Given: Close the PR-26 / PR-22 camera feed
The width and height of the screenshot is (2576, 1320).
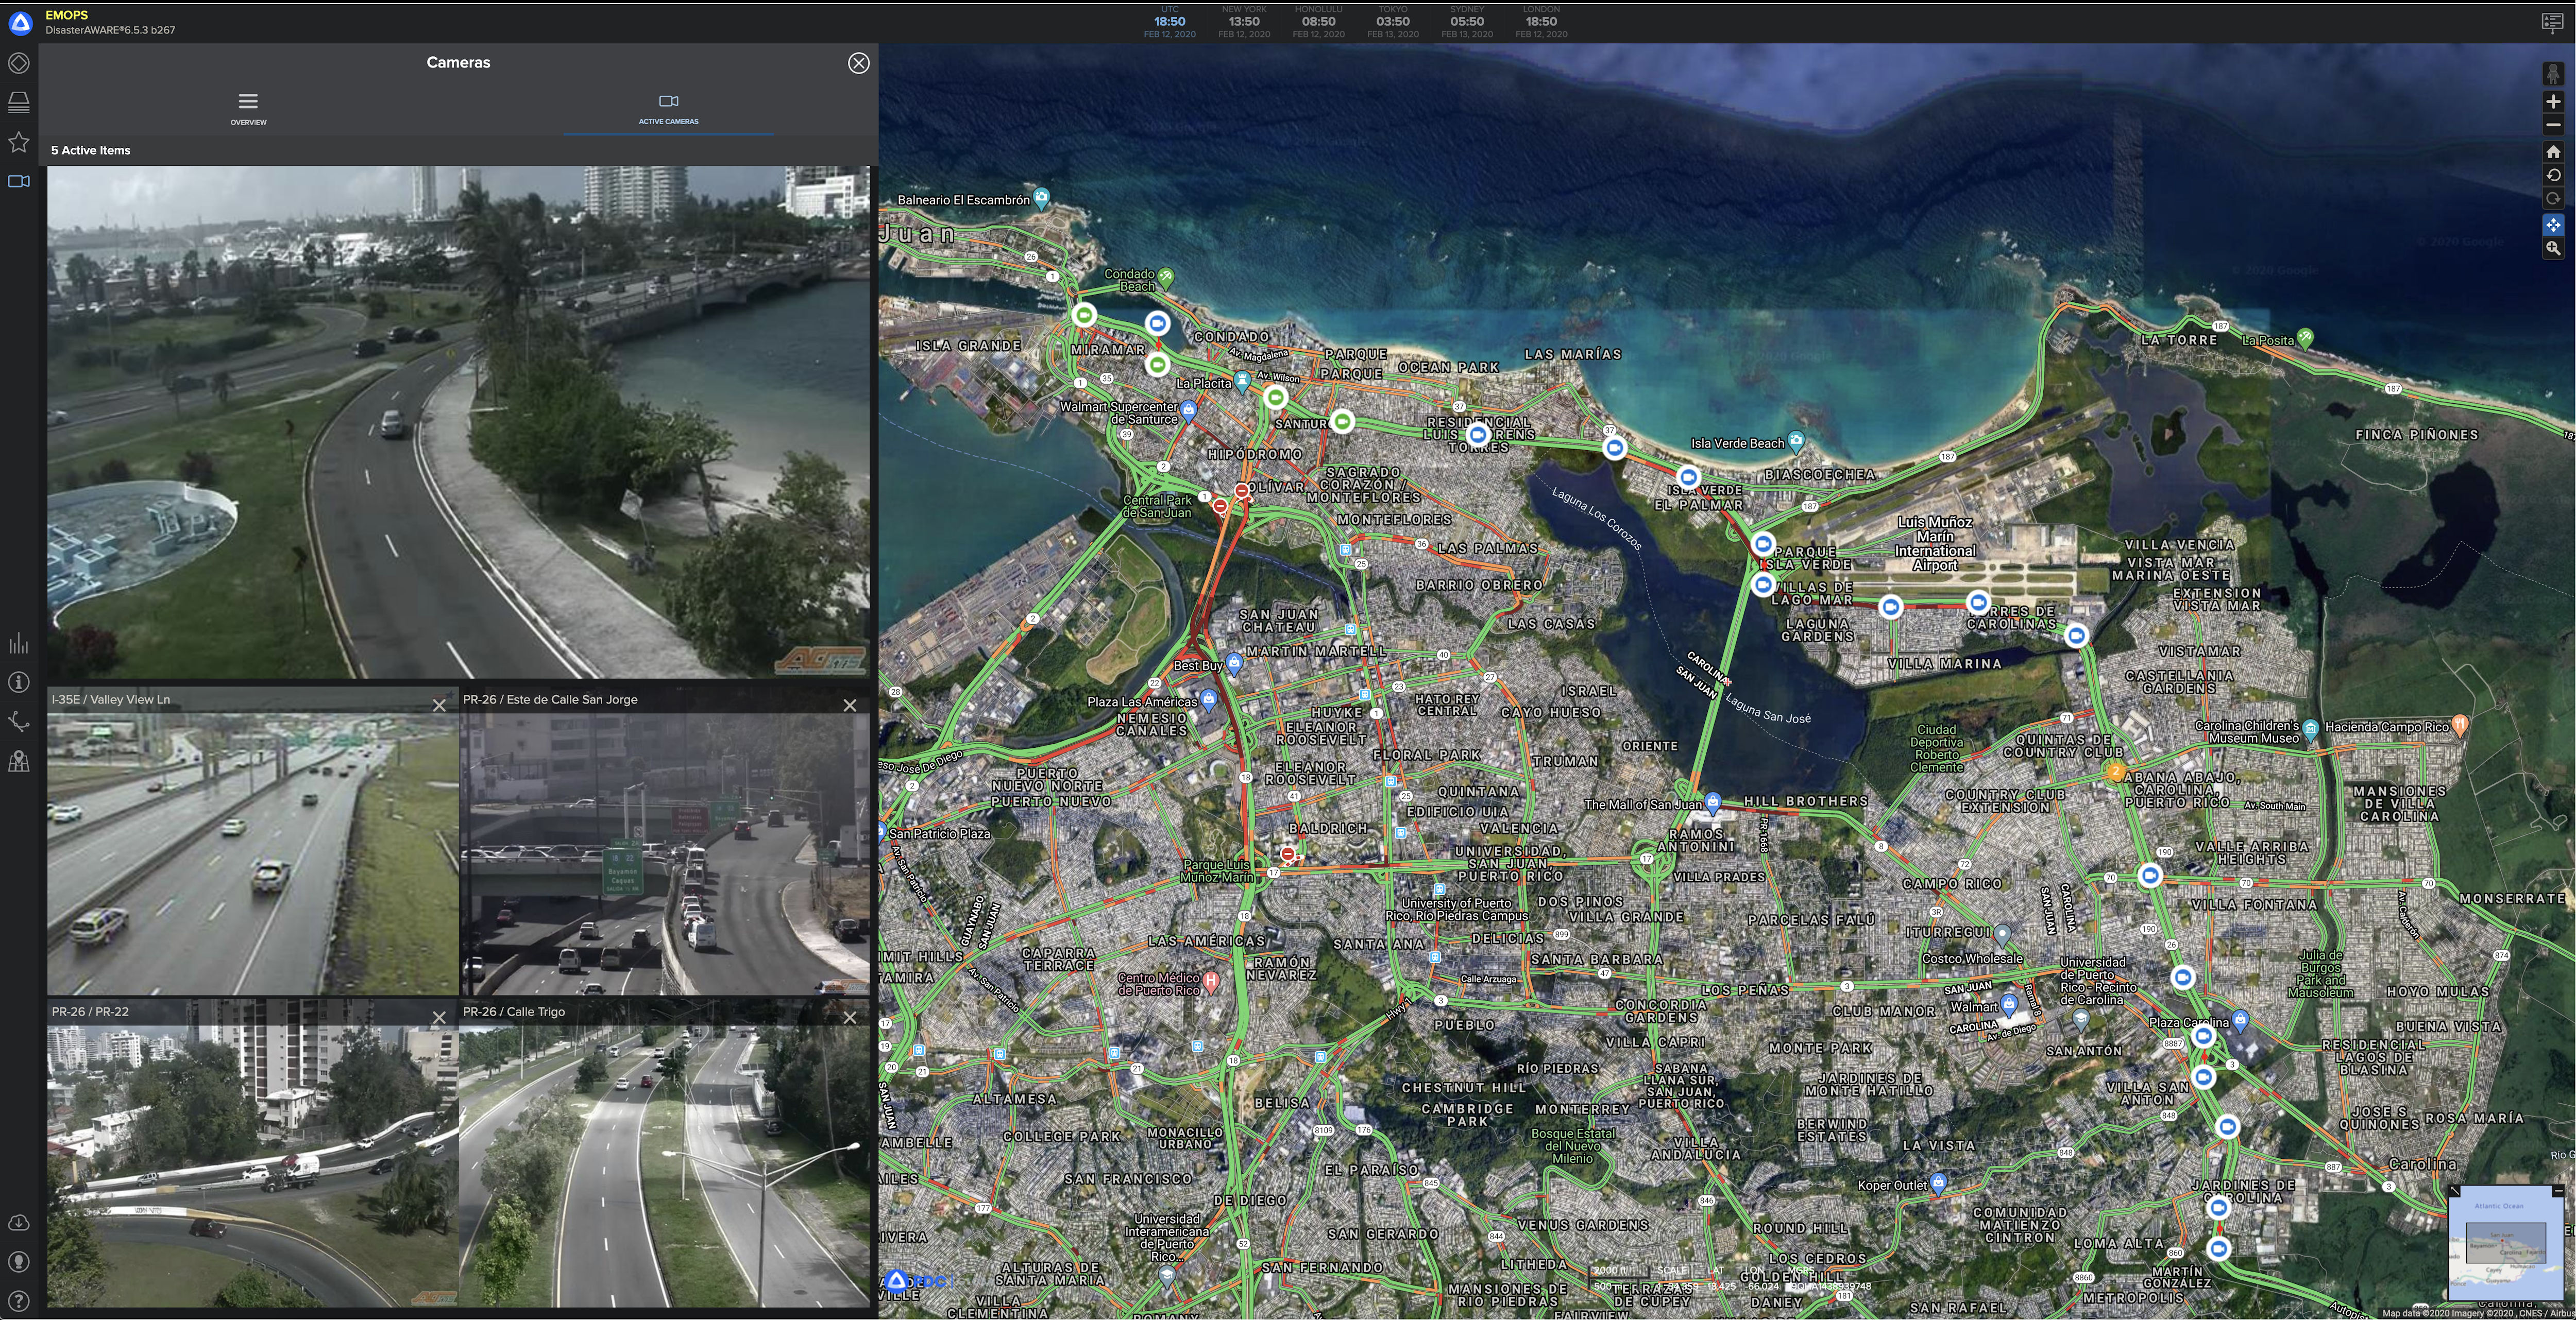Looking at the screenshot, I should 439,1018.
